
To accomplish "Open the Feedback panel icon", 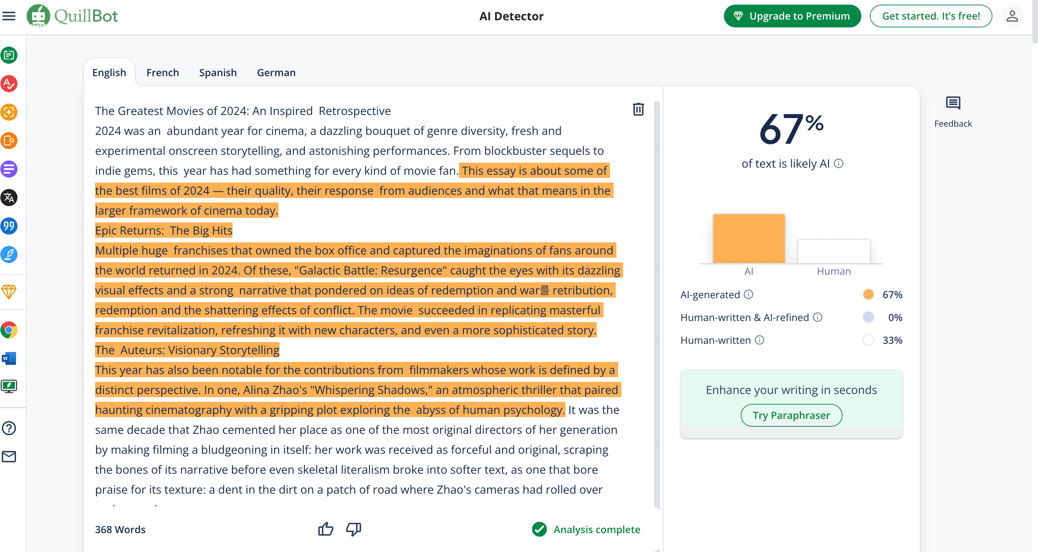I will [x=953, y=104].
